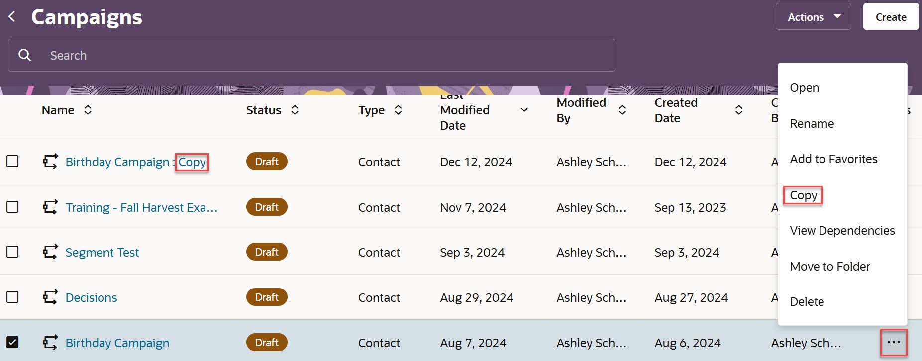Click campaign icon beside Segment Test
922x361 pixels.
pos(50,252)
